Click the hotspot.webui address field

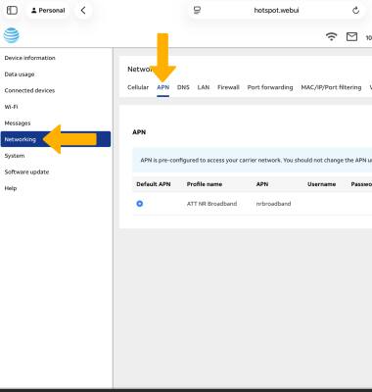click(276, 11)
